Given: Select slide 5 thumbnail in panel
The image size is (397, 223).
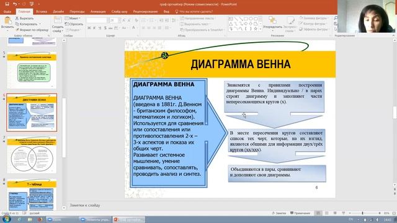Looking at the screenshot, I should (x=32, y=70).
